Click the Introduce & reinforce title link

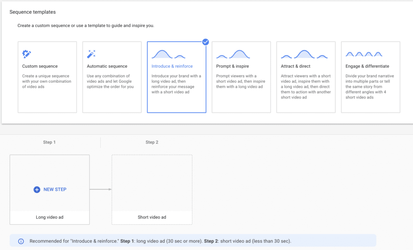[x=172, y=66]
